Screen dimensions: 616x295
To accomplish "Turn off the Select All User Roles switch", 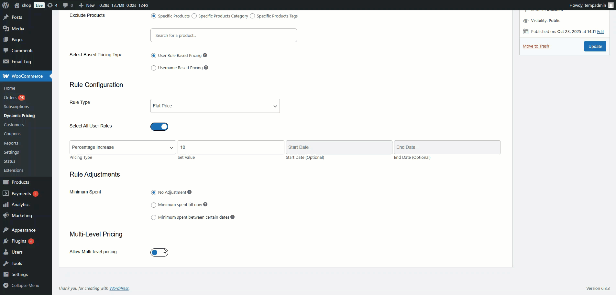I will [x=159, y=126].
